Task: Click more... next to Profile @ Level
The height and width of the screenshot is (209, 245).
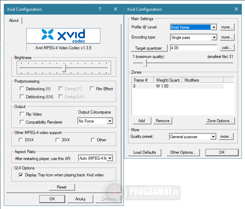Action: (x=227, y=27)
